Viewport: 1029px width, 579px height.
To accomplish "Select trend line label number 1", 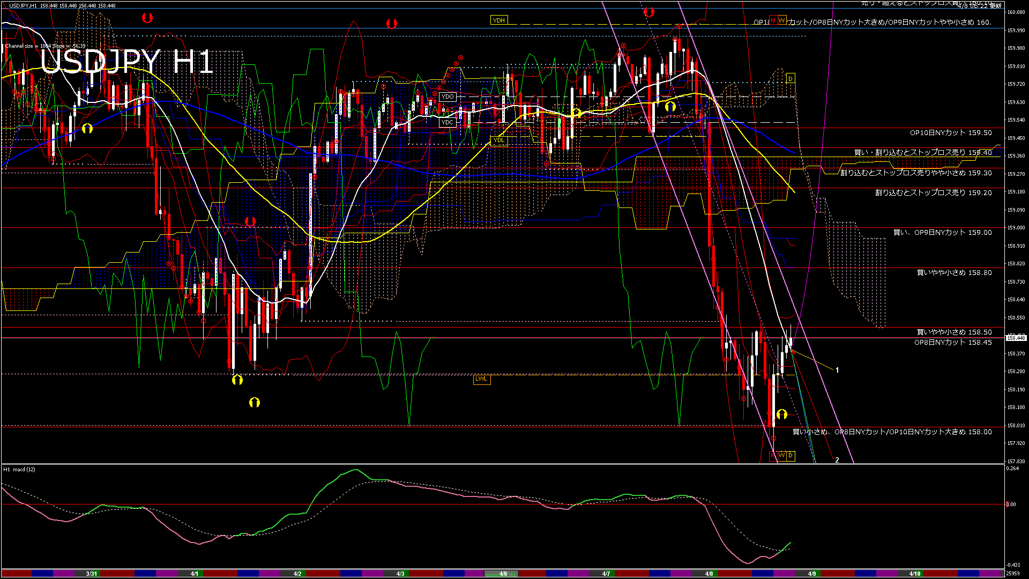I will pos(837,370).
